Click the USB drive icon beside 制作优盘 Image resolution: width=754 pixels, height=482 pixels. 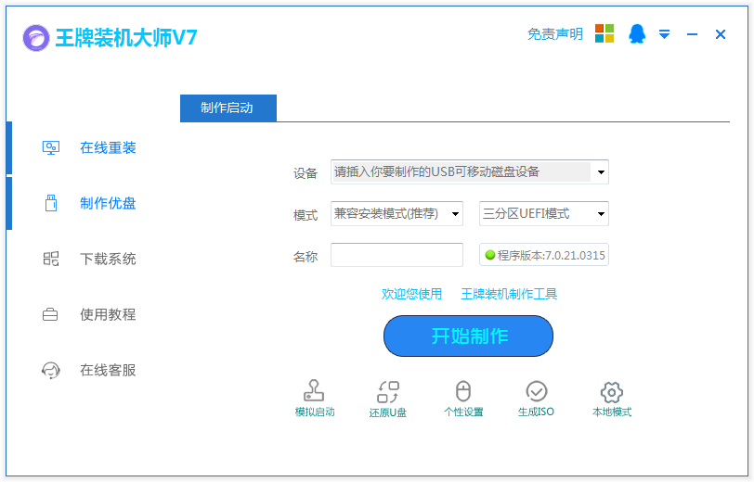(x=51, y=203)
